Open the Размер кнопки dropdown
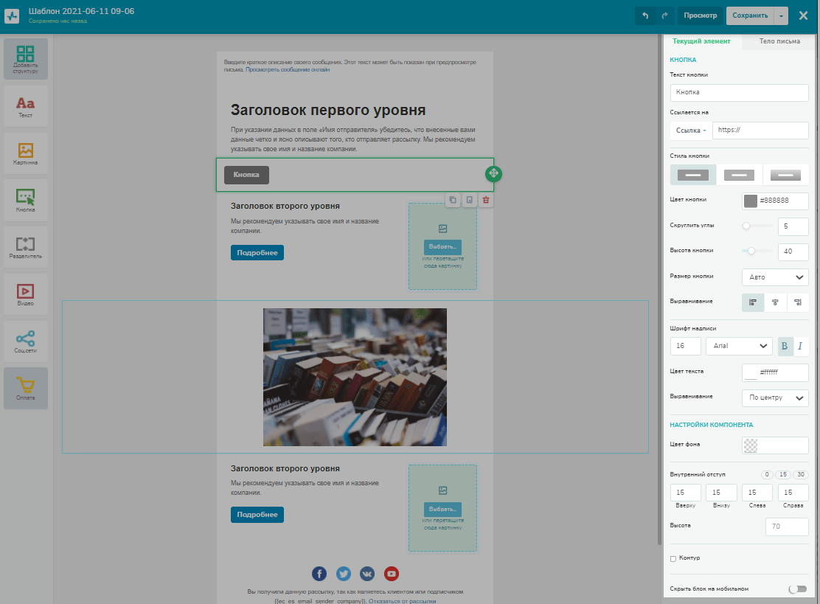Image resolution: width=820 pixels, height=604 pixels. 774,277
